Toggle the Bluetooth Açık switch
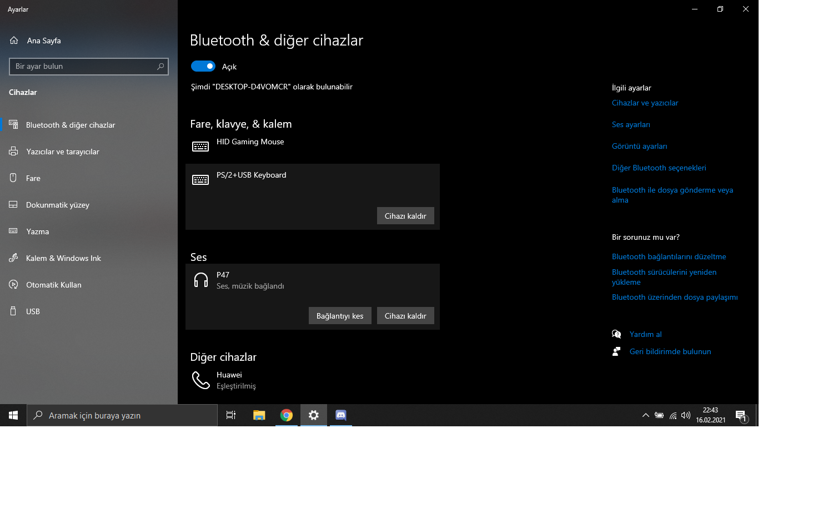This screenshot has height=524, width=833. click(x=203, y=66)
